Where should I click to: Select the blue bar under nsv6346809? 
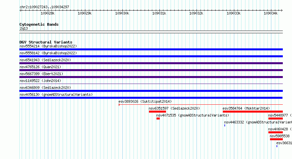(x=151, y=91)
